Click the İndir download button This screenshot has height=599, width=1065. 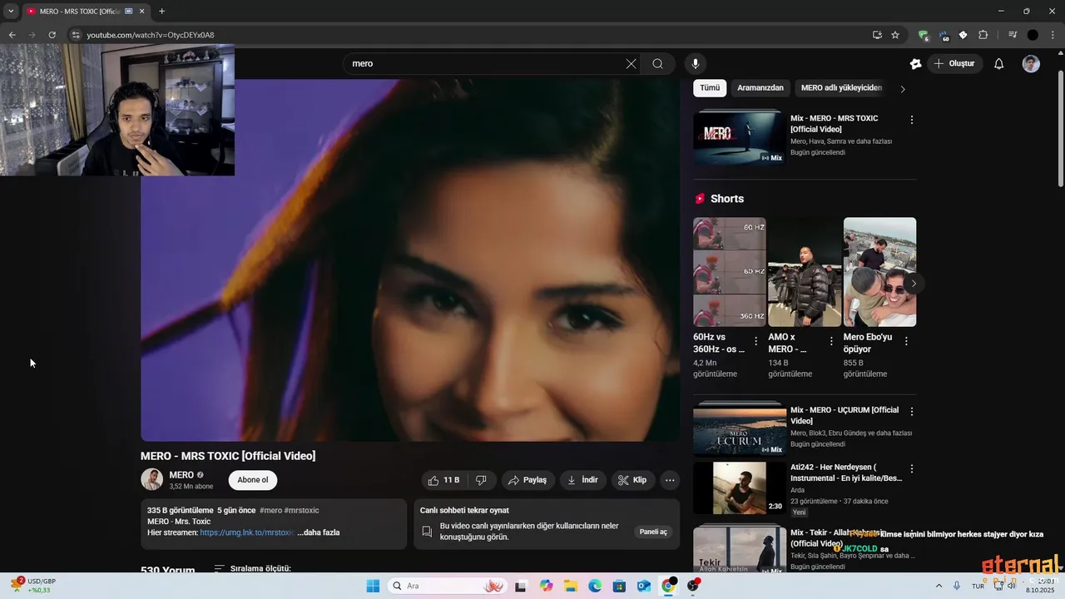(x=582, y=480)
